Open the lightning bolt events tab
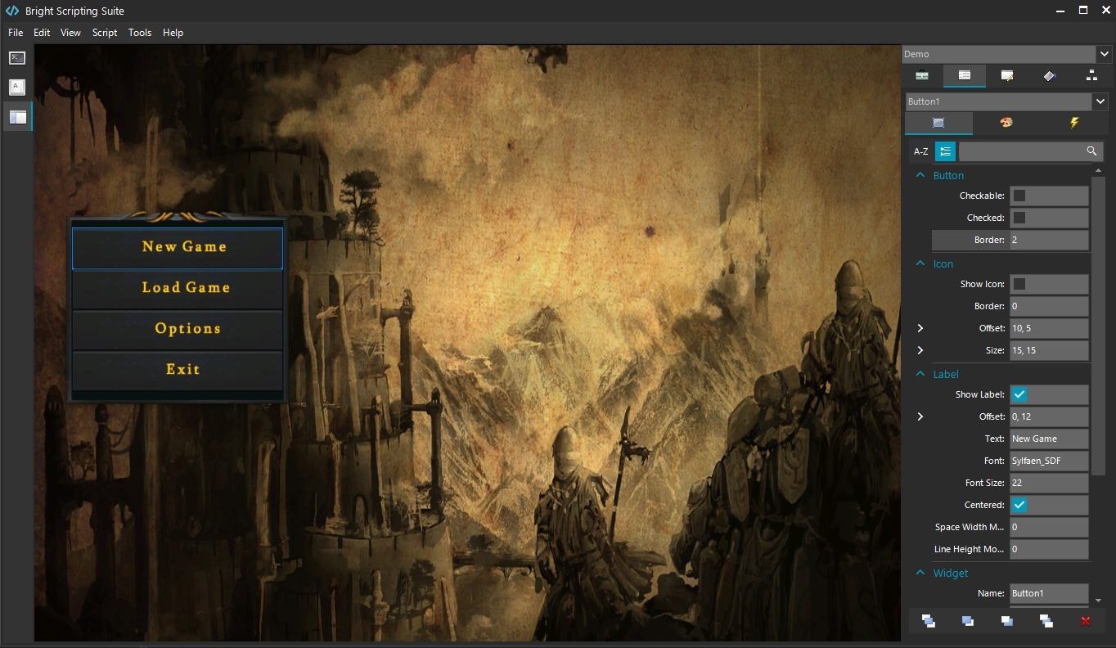The image size is (1116, 648). [1074, 123]
